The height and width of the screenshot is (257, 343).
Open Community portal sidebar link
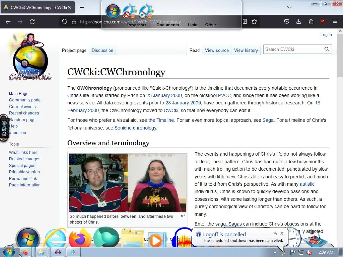[25, 100]
